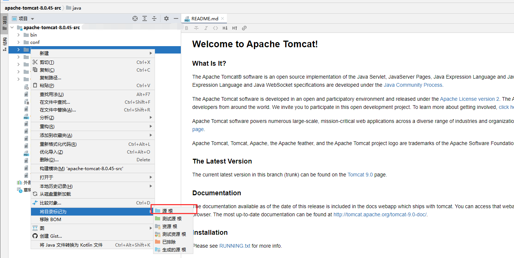Switch to the README.md editor tab
Screen dimensions: 514x258
click(205, 18)
